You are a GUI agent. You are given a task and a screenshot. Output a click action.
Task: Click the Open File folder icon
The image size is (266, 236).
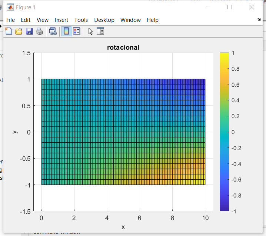[x=19, y=31]
